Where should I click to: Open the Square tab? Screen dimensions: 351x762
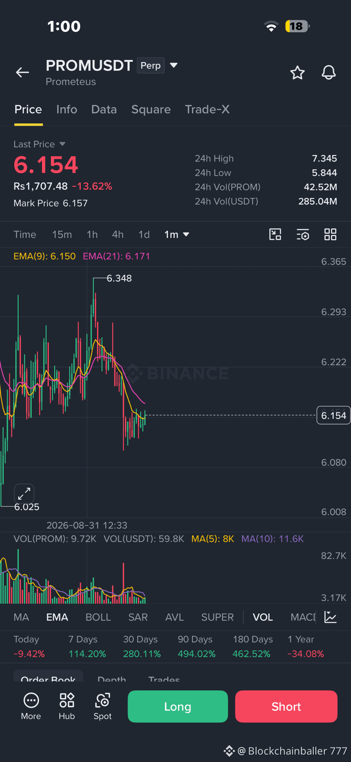click(x=151, y=109)
